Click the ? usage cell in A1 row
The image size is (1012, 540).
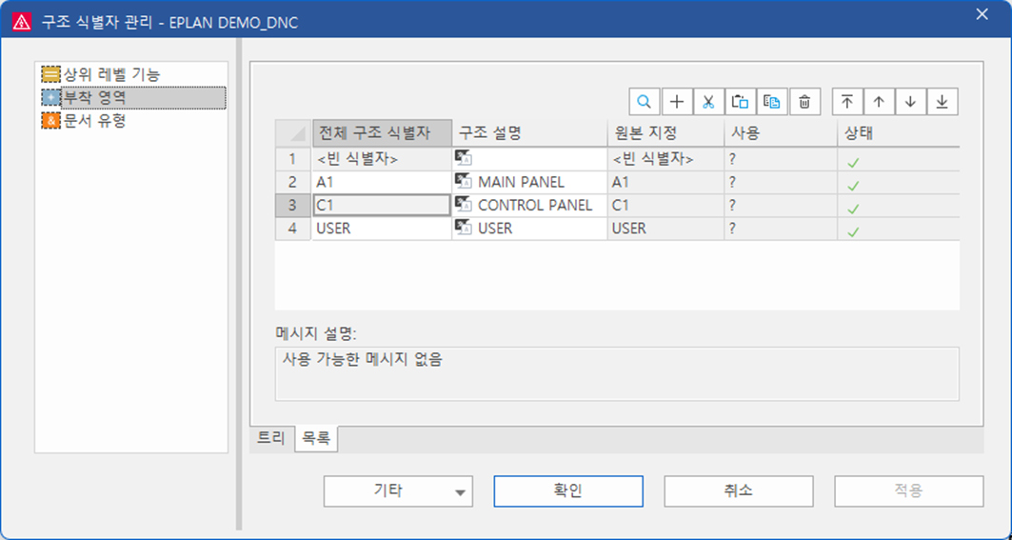coord(781,182)
